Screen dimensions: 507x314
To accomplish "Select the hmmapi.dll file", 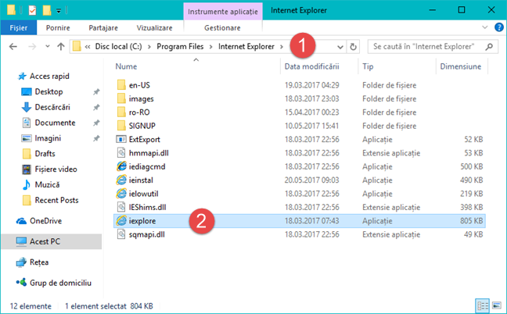I will tap(149, 153).
